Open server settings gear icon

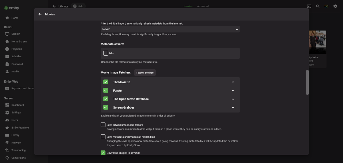tap(335, 6)
